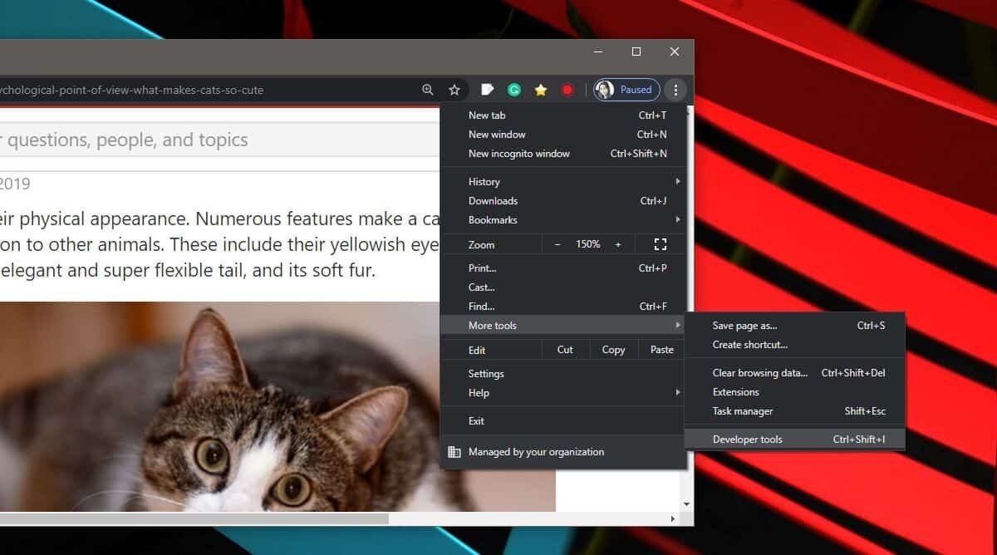Expand the Bookmarks submenu
Screen dimensions: 997x555
click(x=492, y=219)
